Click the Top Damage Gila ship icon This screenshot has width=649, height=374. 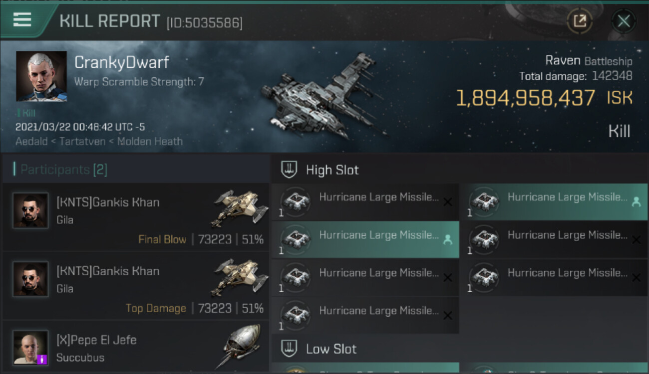(x=237, y=277)
